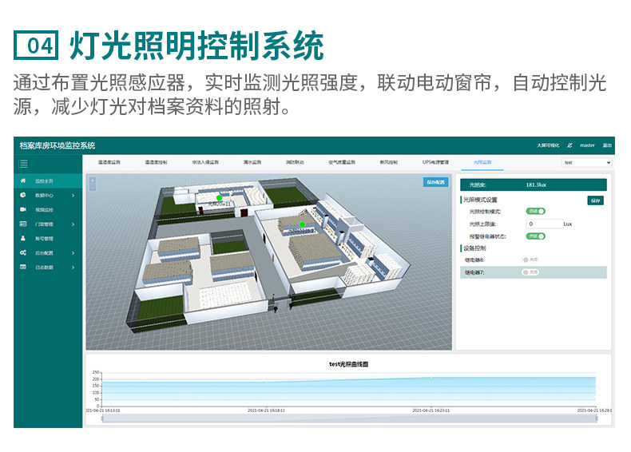
Task: Turn on the 继电器8 switch
Action: pos(530,260)
